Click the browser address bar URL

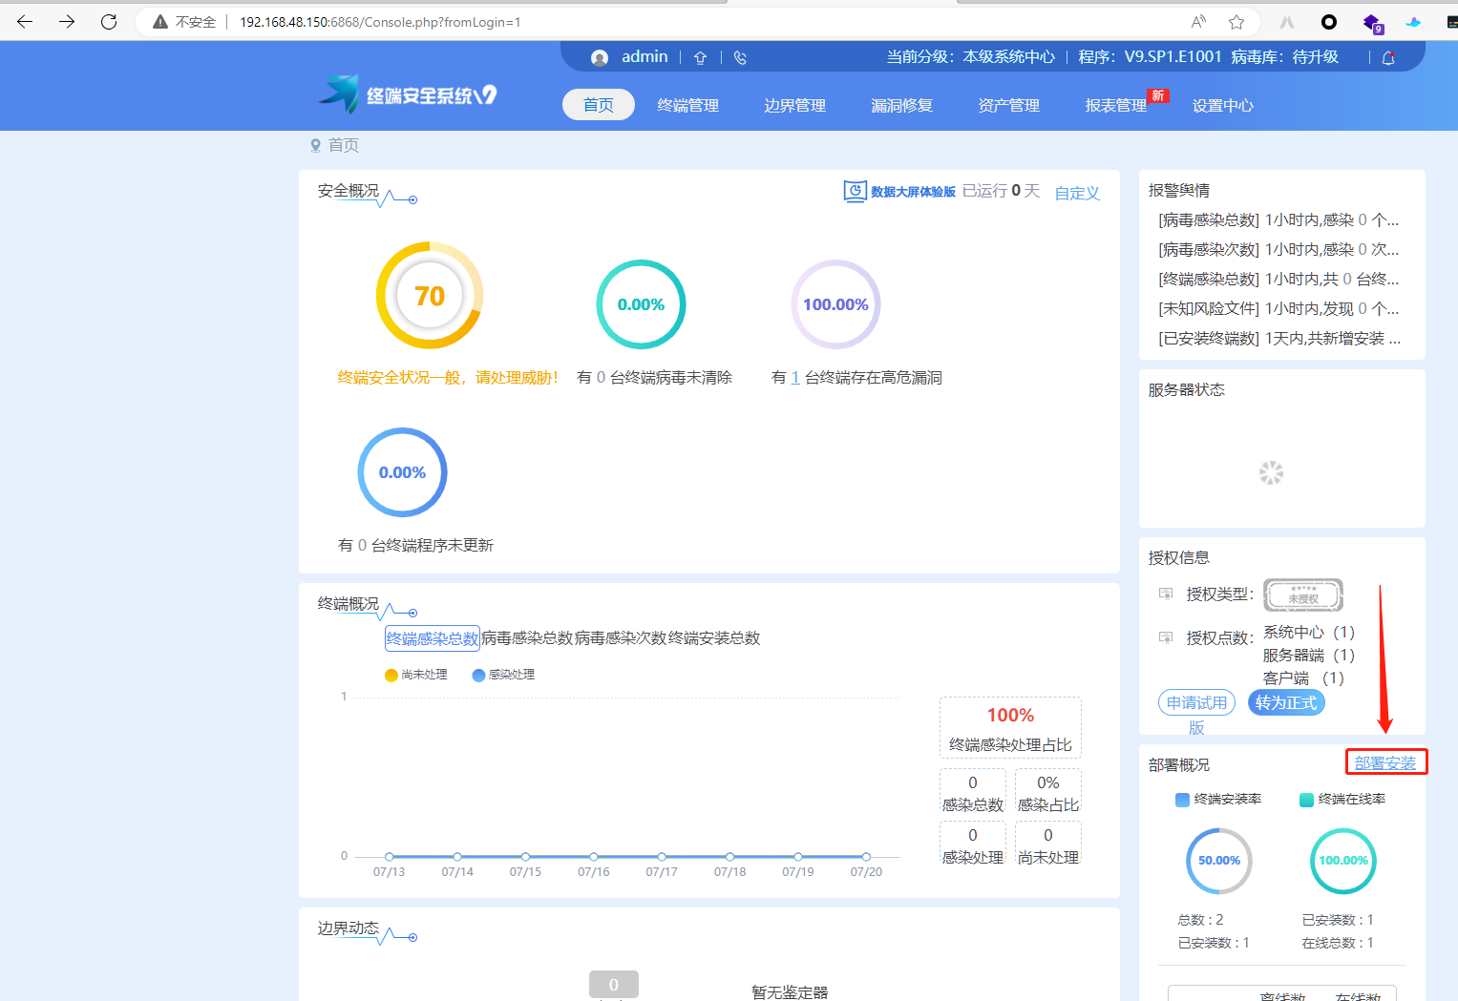point(380,22)
